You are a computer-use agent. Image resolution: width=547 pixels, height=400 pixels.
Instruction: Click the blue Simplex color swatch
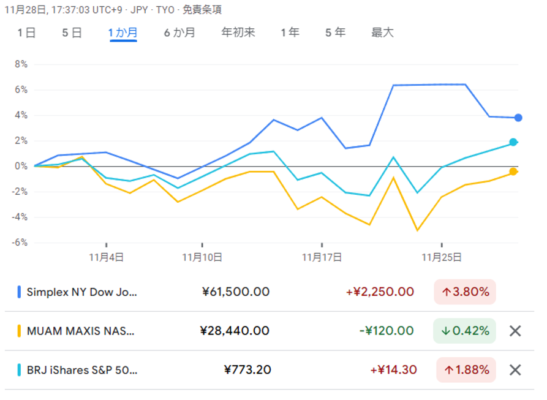[19, 292]
